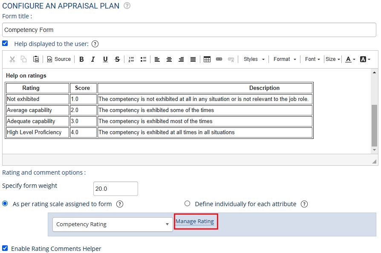Insert a bulleted list
381x253 pixels.
click(143, 60)
